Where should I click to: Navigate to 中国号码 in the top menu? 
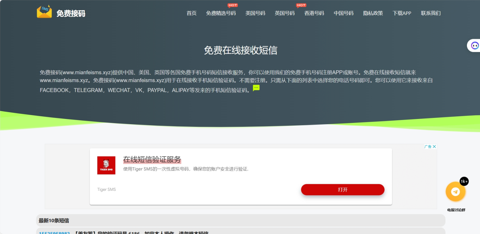343,13
